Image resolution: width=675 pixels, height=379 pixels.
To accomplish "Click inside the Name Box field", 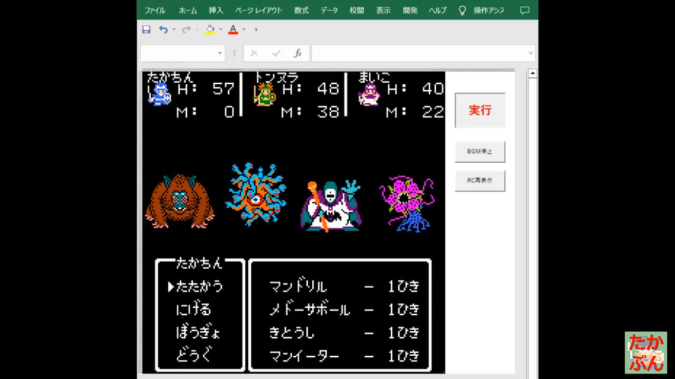I will coord(177,53).
